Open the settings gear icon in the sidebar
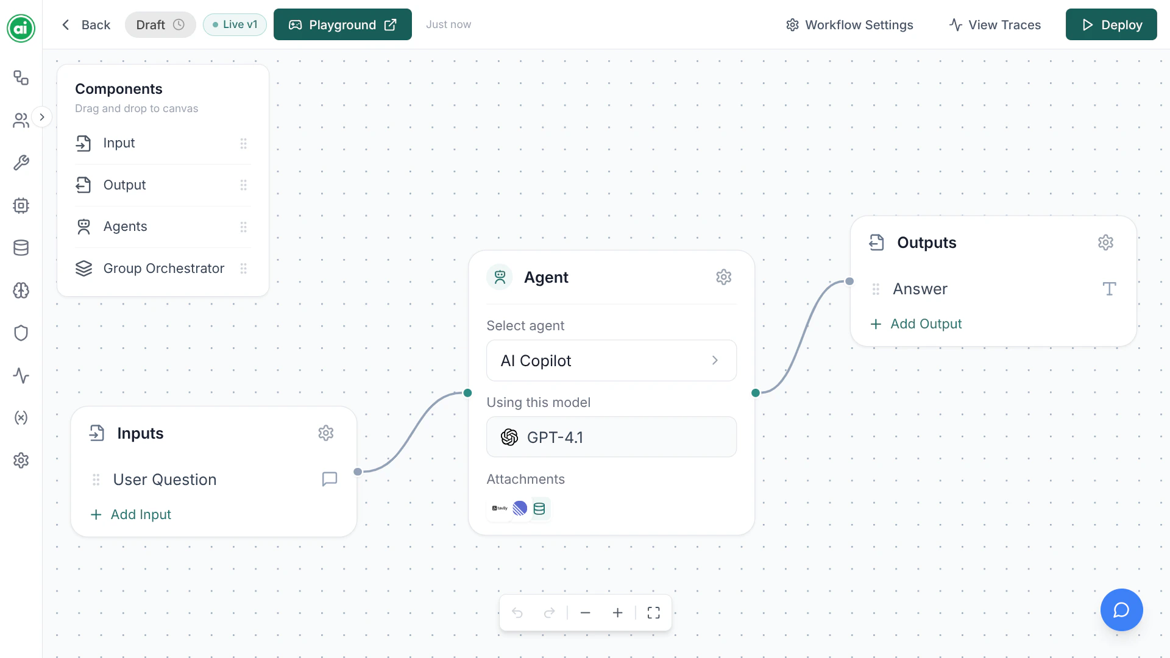The image size is (1170, 658). [x=21, y=460]
